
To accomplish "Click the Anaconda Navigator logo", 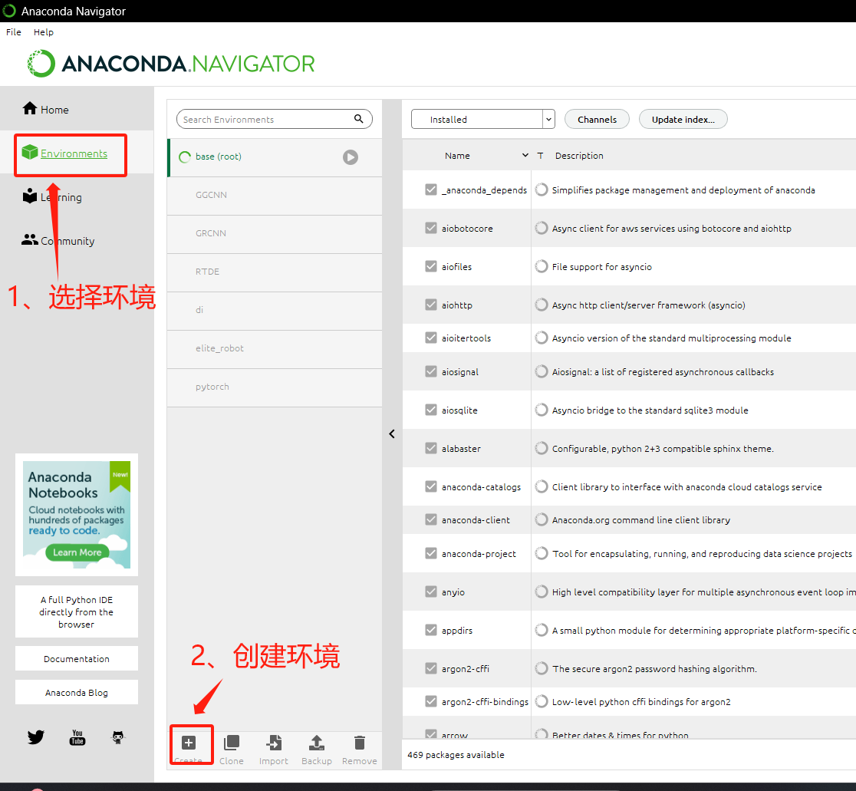I will (x=171, y=64).
